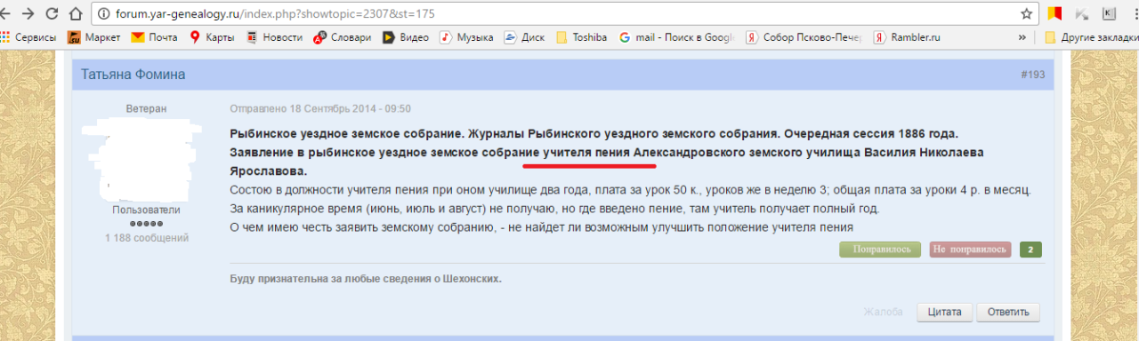Viewport: 1139px width, 341px height.
Task: Open the Новости bookmark
Action: [x=274, y=37]
